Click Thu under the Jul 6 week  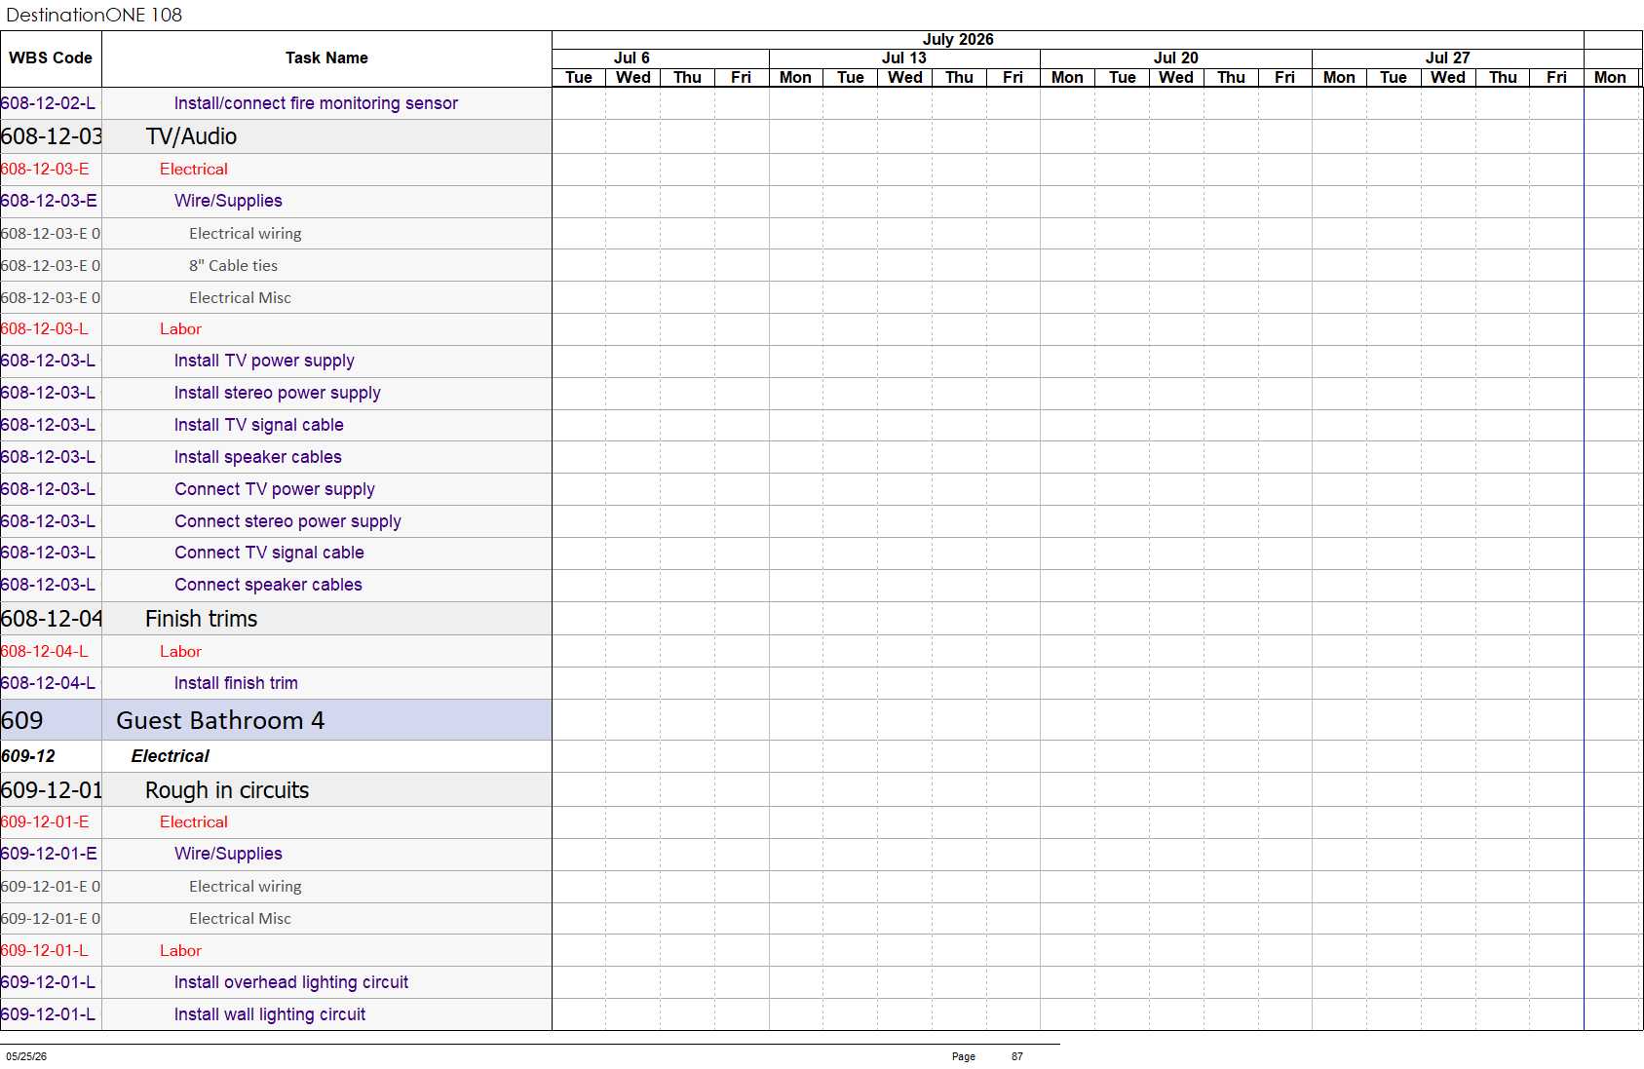pos(687,78)
